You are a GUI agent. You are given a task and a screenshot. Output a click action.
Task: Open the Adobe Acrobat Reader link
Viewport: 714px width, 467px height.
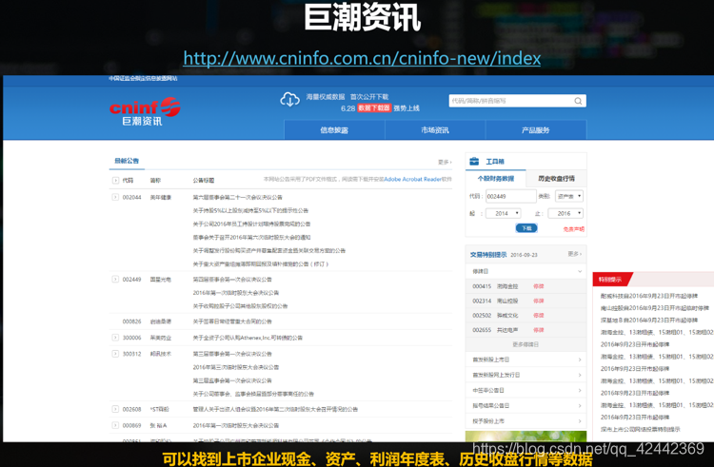412,179
